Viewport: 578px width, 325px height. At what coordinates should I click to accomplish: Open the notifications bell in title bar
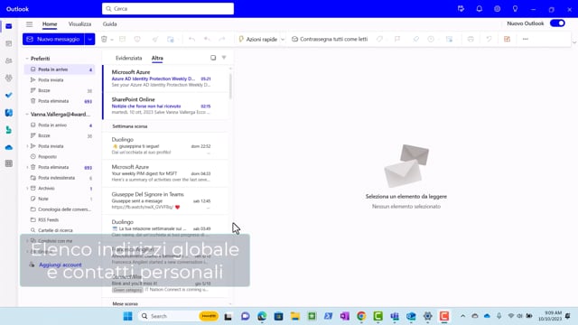pos(480,9)
